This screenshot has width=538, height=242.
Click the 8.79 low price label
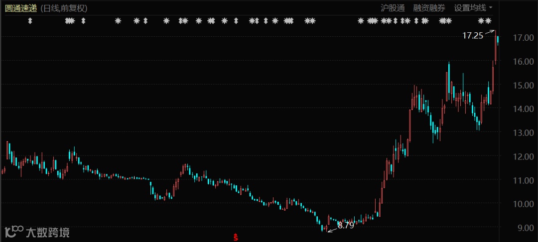click(x=346, y=226)
